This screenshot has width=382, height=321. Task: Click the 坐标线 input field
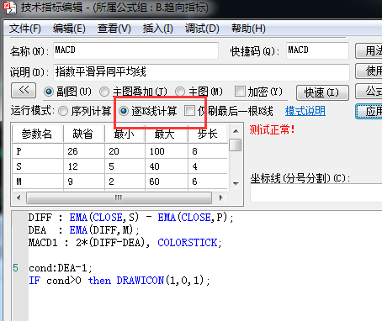316,192
